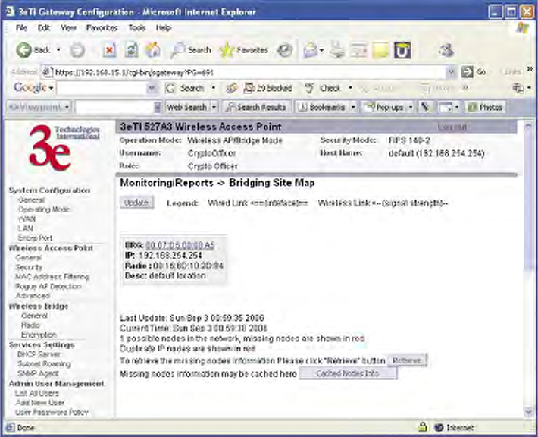
Task: Click the Log out link in header
Action: tap(452, 127)
